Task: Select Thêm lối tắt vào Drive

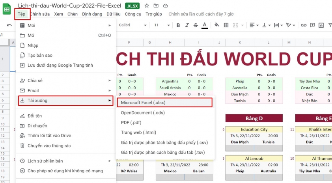Action: click(x=65, y=136)
